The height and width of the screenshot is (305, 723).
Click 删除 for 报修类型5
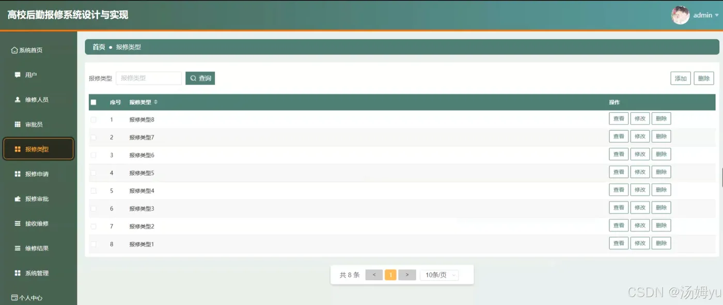click(661, 172)
